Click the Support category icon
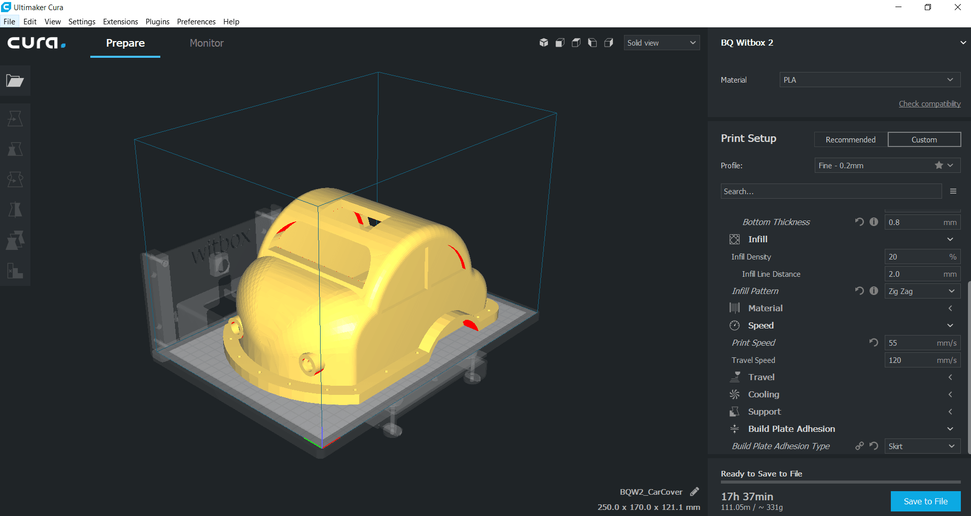The width and height of the screenshot is (971, 516). point(735,412)
